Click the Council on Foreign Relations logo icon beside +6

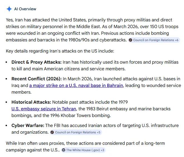[x=130, y=40]
